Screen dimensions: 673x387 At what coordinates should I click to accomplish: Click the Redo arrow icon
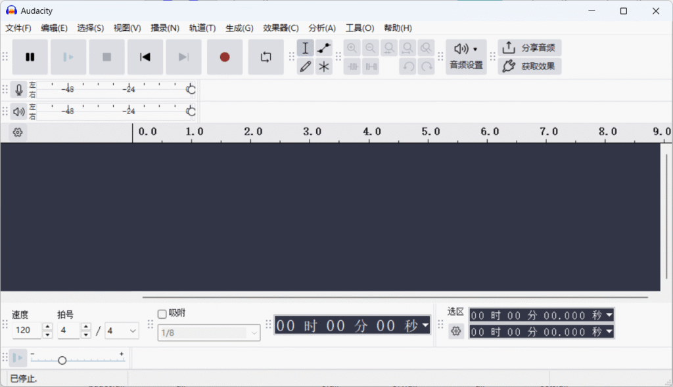coord(426,66)
